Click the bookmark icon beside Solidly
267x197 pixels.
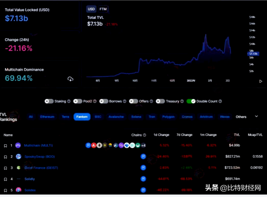[x=5, y=179]
